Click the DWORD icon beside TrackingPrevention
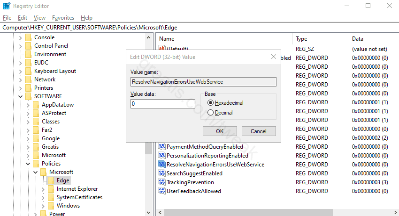The height and width of the screenshot is (216, 399). (x=162, y=182)
